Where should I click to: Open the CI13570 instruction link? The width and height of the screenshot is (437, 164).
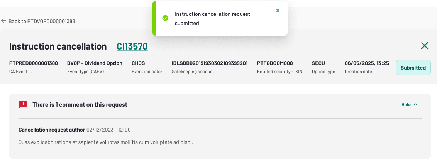[x=132, y=46]
